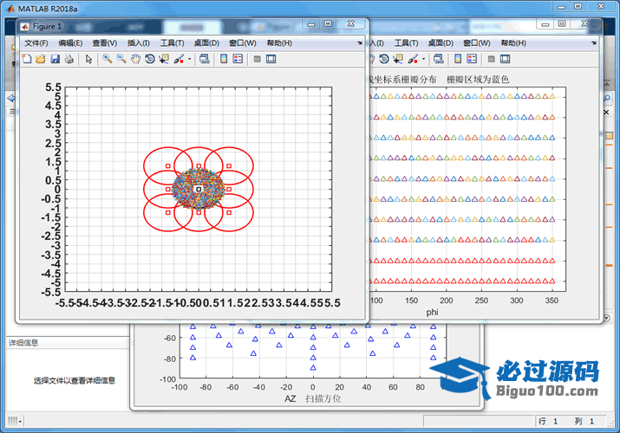The image size is (620, 433).
Task: Click Show Plot Tools icon in Figure 1
Action: click(271, 59)
